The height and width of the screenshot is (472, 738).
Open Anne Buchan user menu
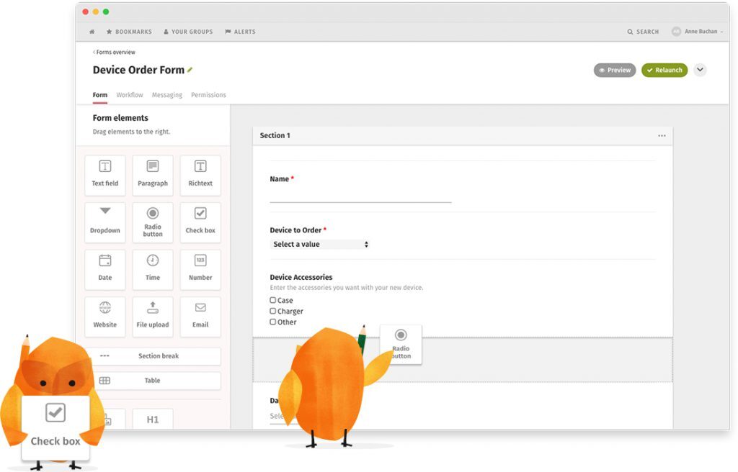click(x=698, y=32)
